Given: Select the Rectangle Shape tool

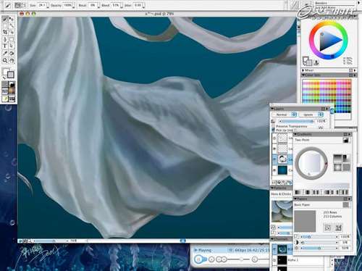Looking at the screenshot, I should tap(12, 39).
